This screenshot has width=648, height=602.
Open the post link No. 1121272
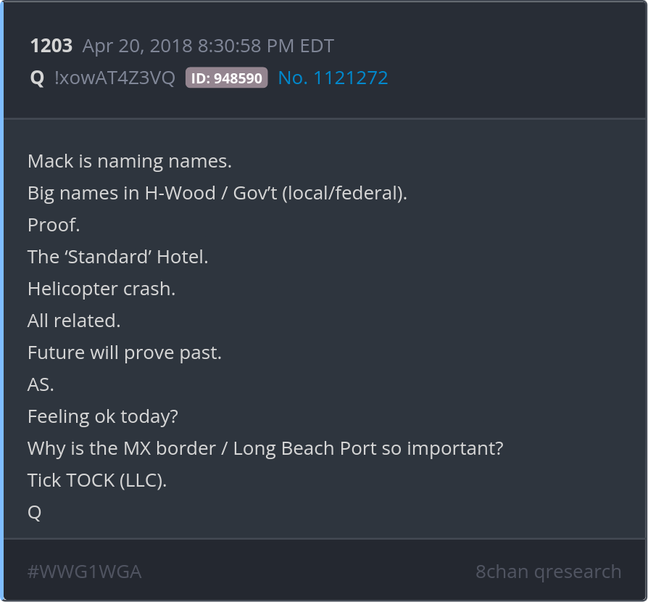click(x=333, y=78)
